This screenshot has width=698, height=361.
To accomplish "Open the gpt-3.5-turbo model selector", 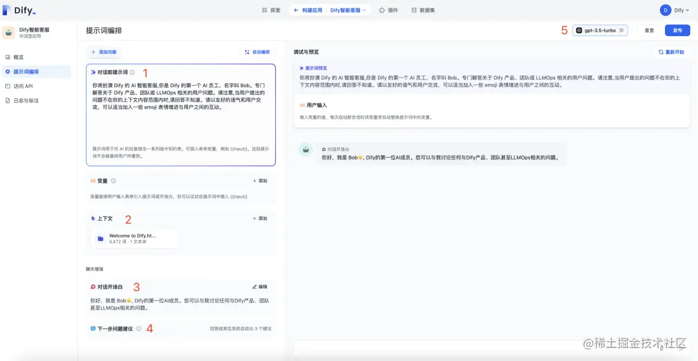I will [600, 30].
